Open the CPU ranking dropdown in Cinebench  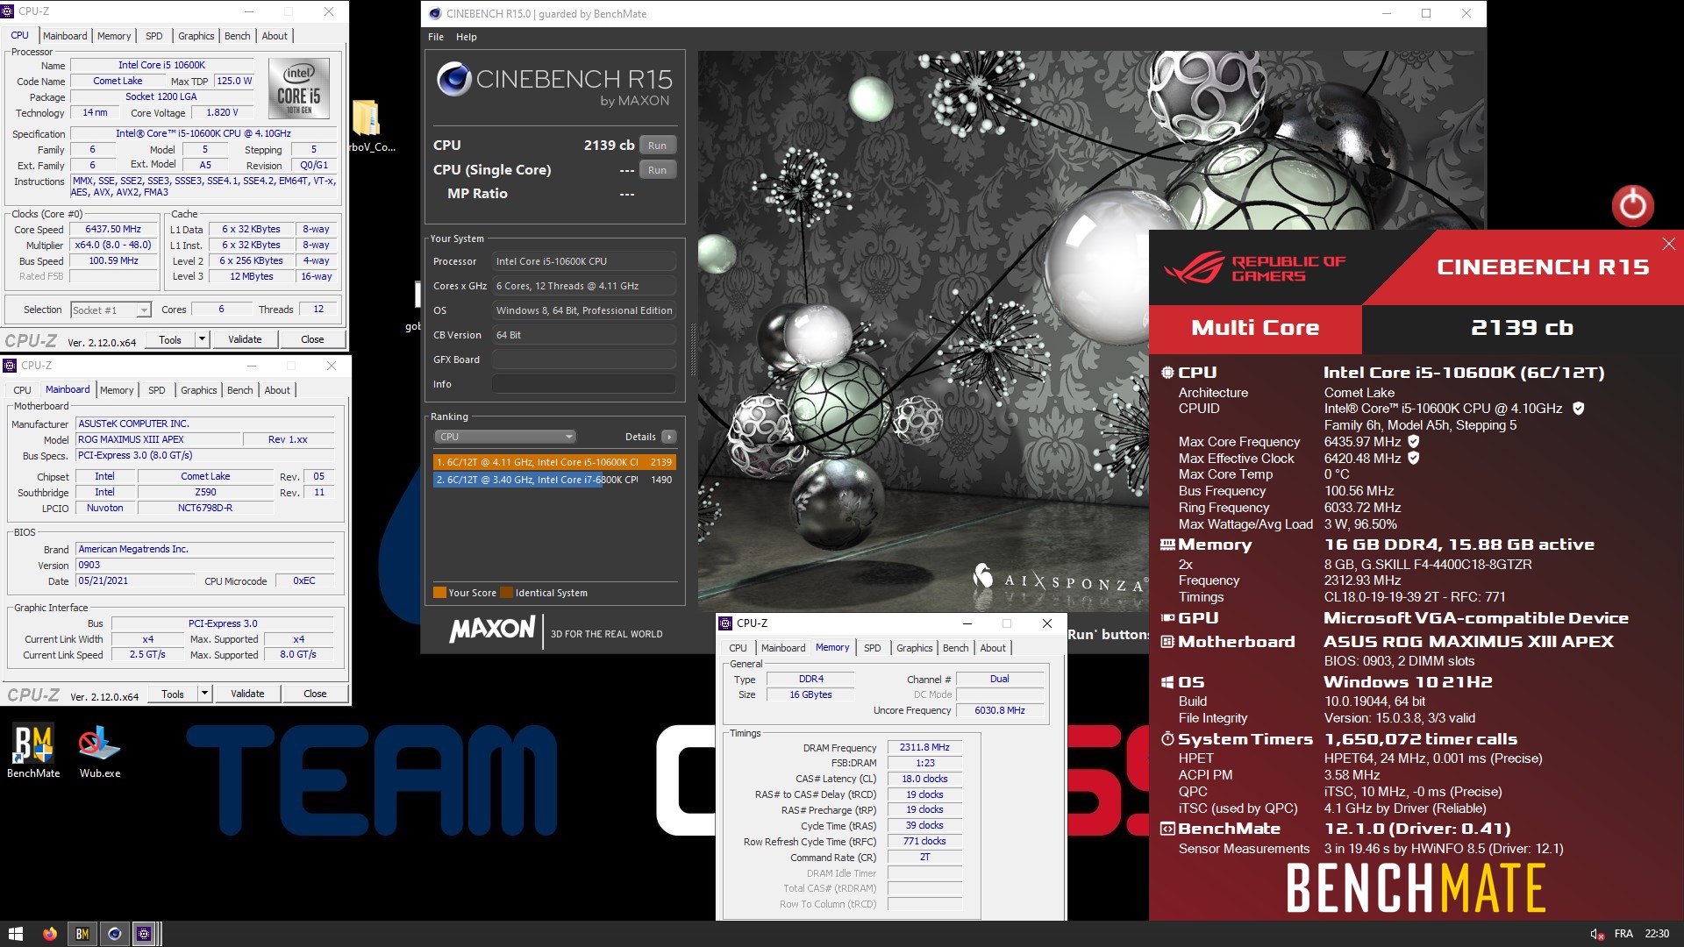[x=505, y=437]
